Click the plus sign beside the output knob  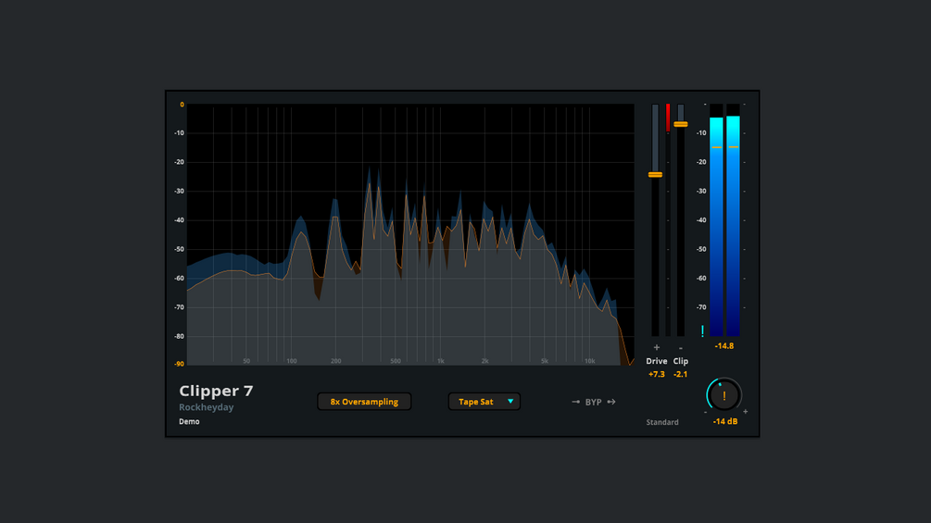coord(745,412)
